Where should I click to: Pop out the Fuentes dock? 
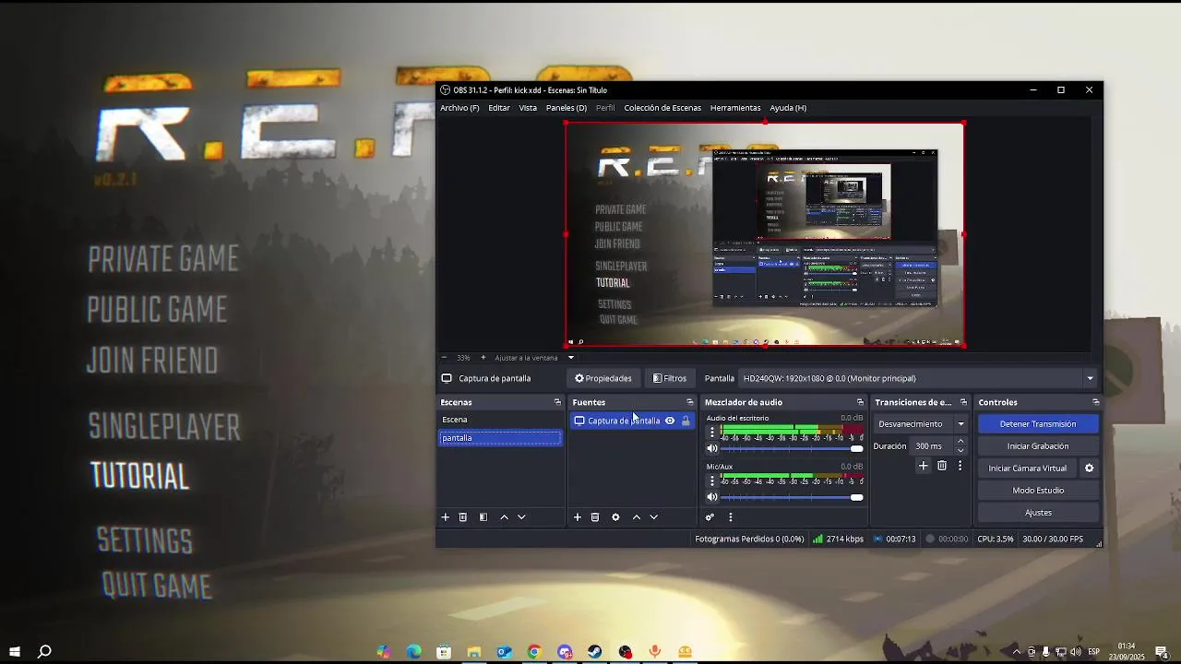[689, 402]
